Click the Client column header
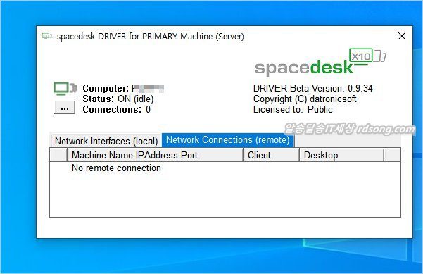The height and width of the screenshot is (274, 423). coord(272,155)
